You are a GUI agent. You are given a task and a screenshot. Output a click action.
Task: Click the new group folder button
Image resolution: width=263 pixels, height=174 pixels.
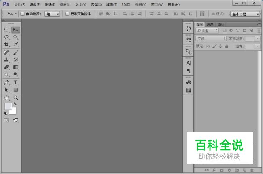coord(237,170)
